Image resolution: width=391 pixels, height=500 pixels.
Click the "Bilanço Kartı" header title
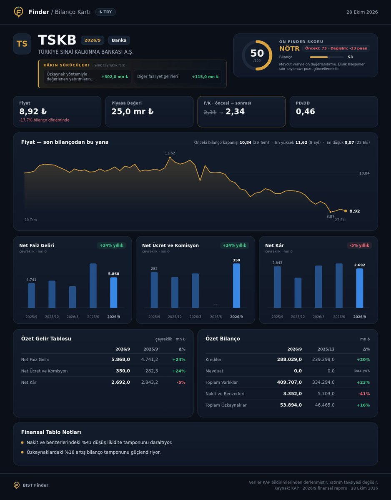pos(73,12)
